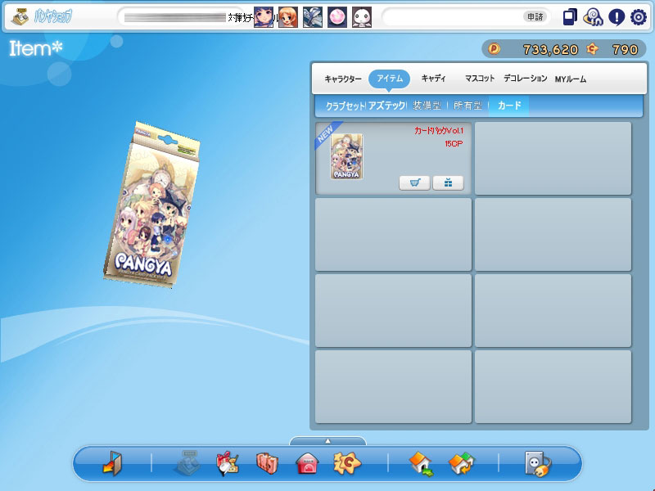Switch to the キャディ tab

434,79
